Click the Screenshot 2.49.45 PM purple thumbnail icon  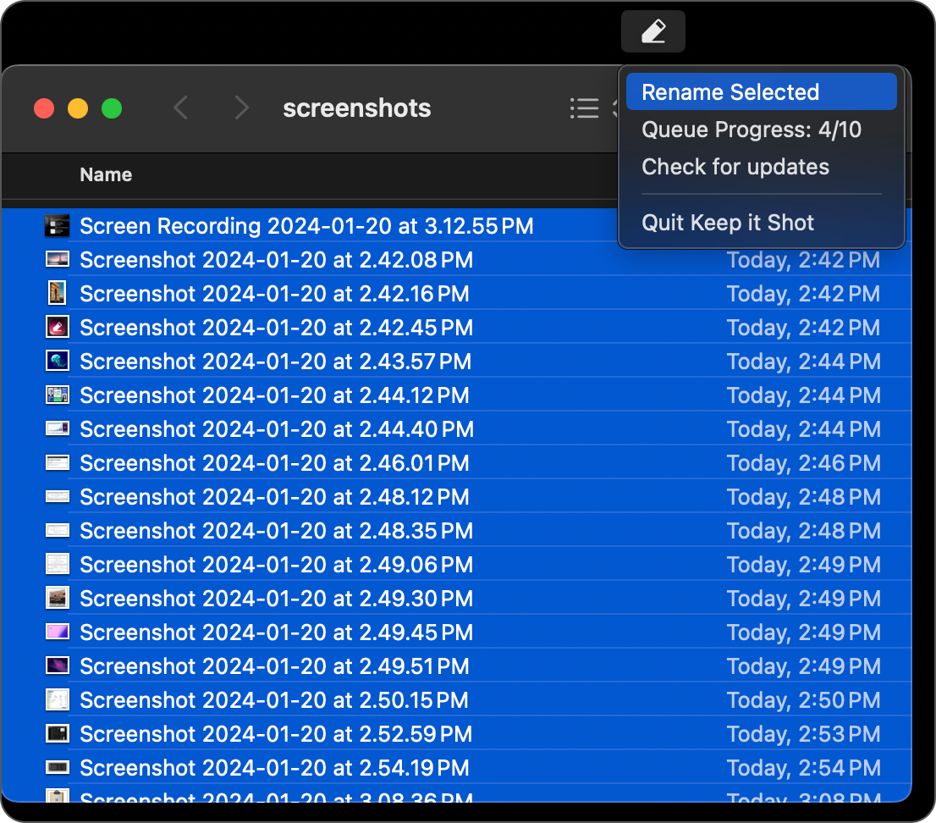tap(57, 632)
